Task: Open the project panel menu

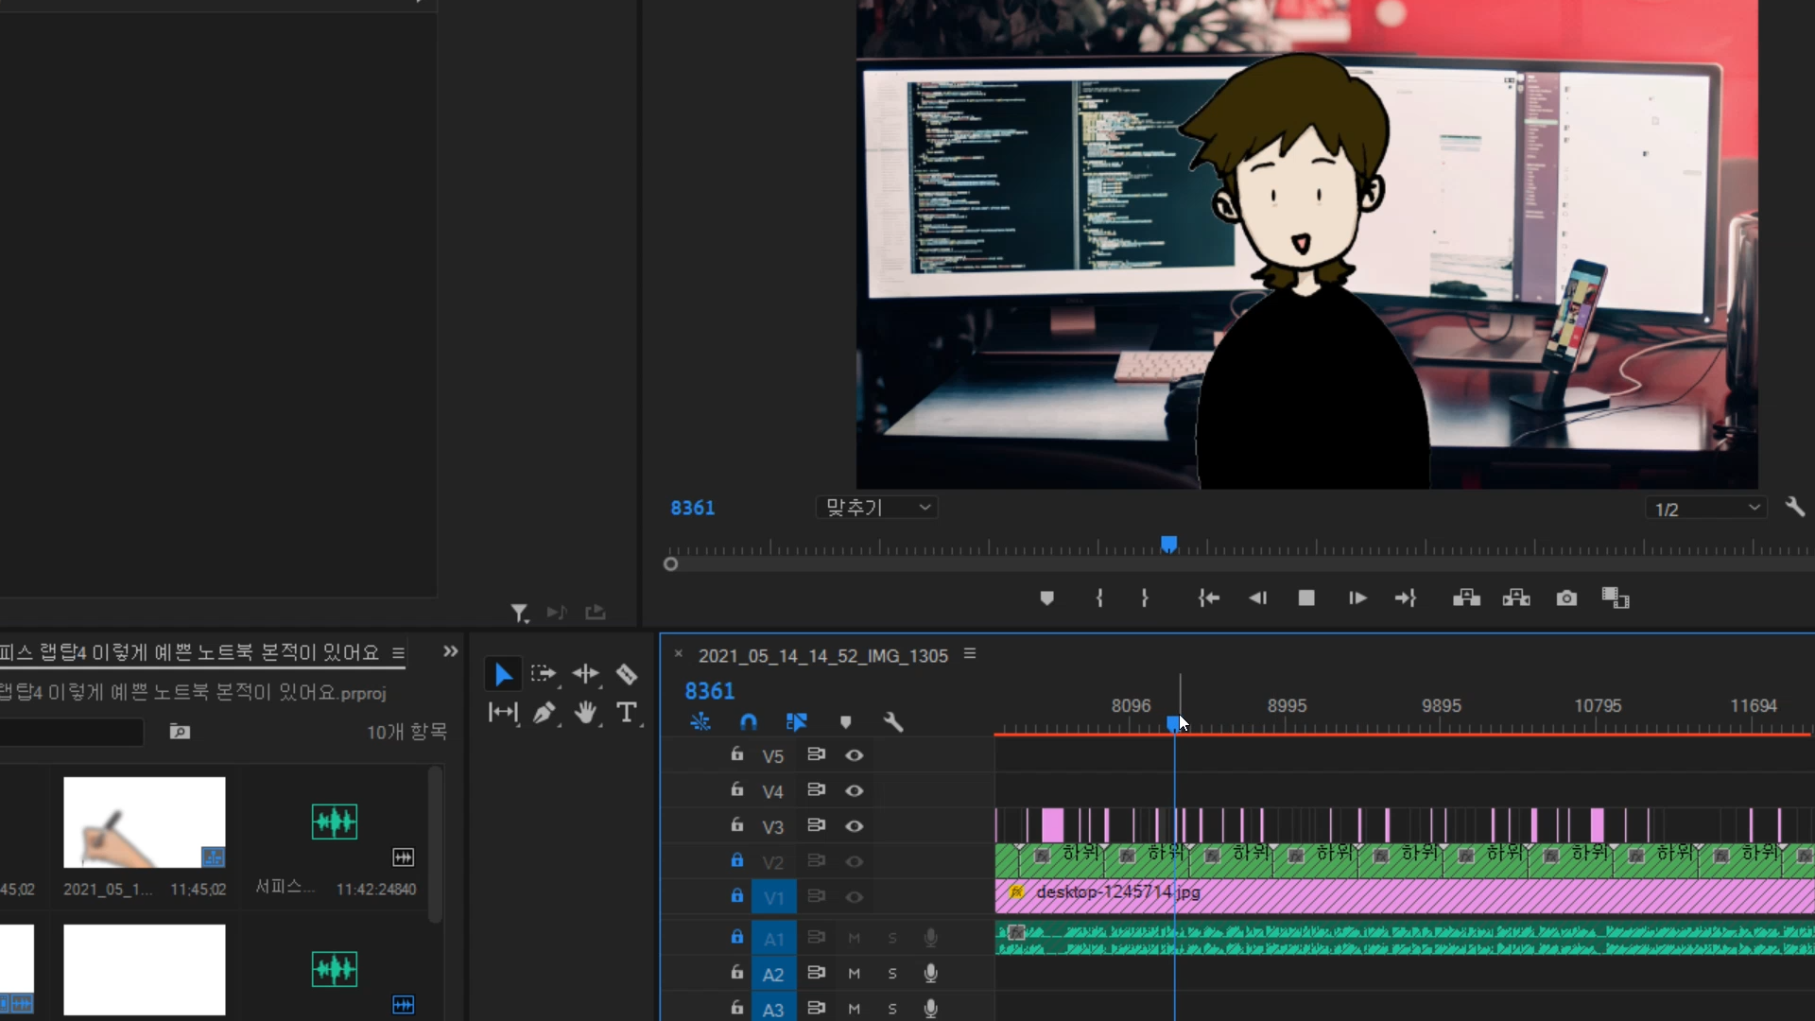Action: tap(398, 653)
